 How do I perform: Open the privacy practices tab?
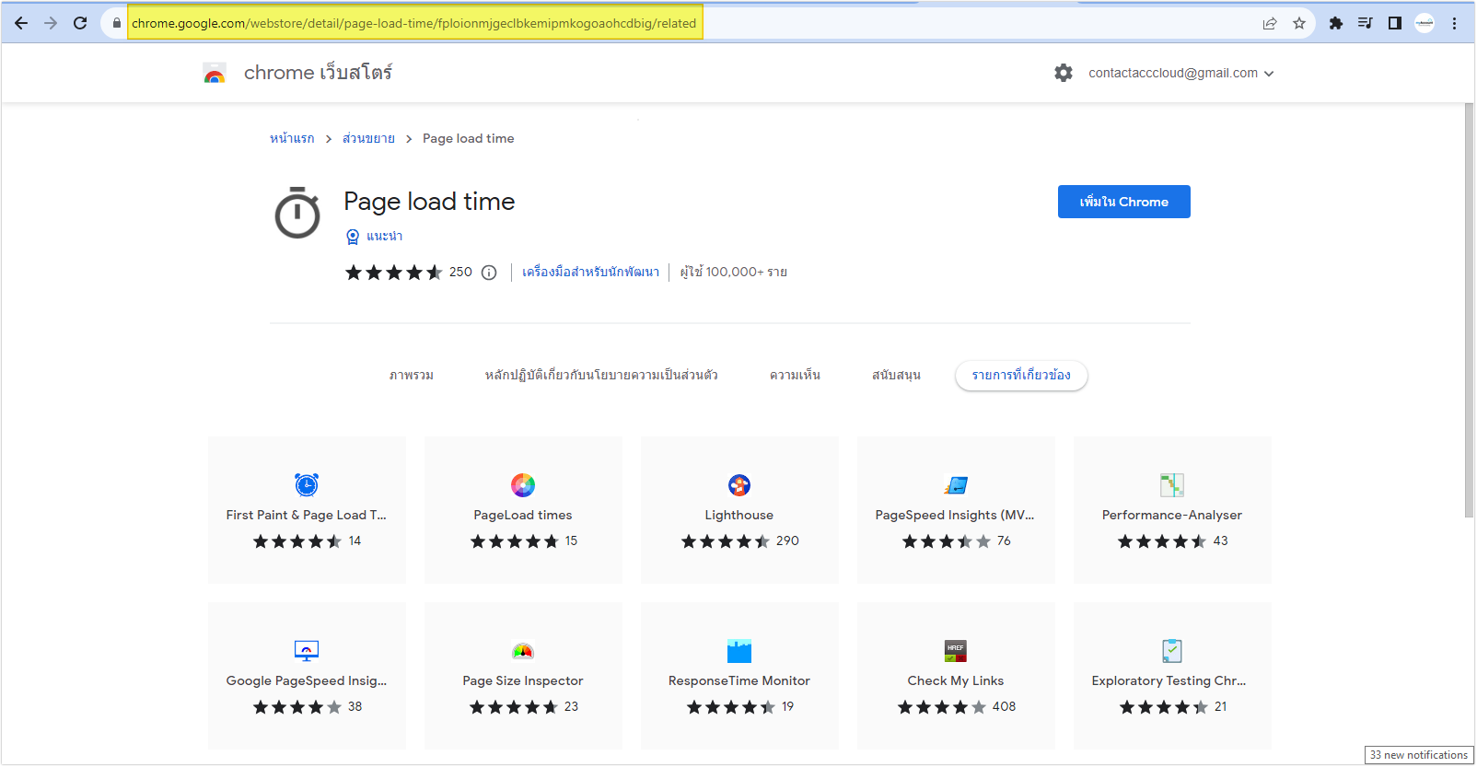[x=601, y=376]
